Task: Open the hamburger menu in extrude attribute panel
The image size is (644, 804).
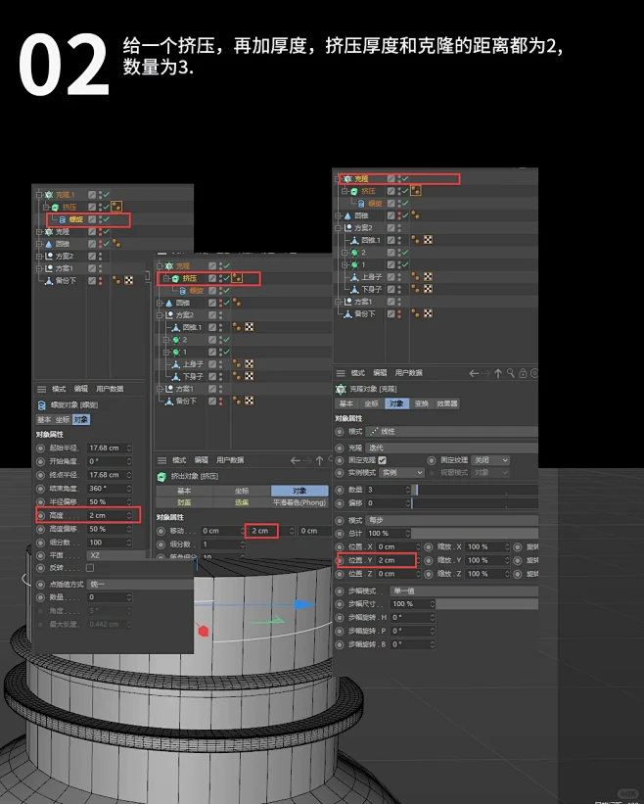Action: pos(162,460)
